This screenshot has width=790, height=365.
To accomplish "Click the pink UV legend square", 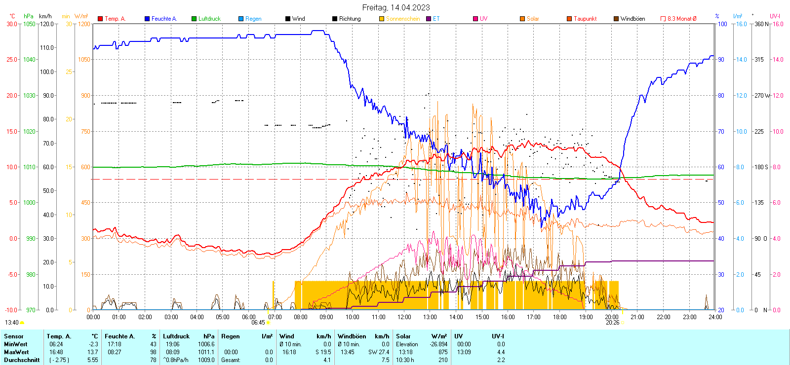I will (475, 19).
